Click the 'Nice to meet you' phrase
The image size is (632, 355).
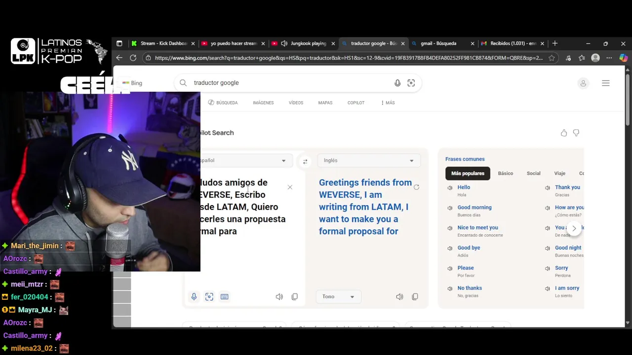[477, 227]
